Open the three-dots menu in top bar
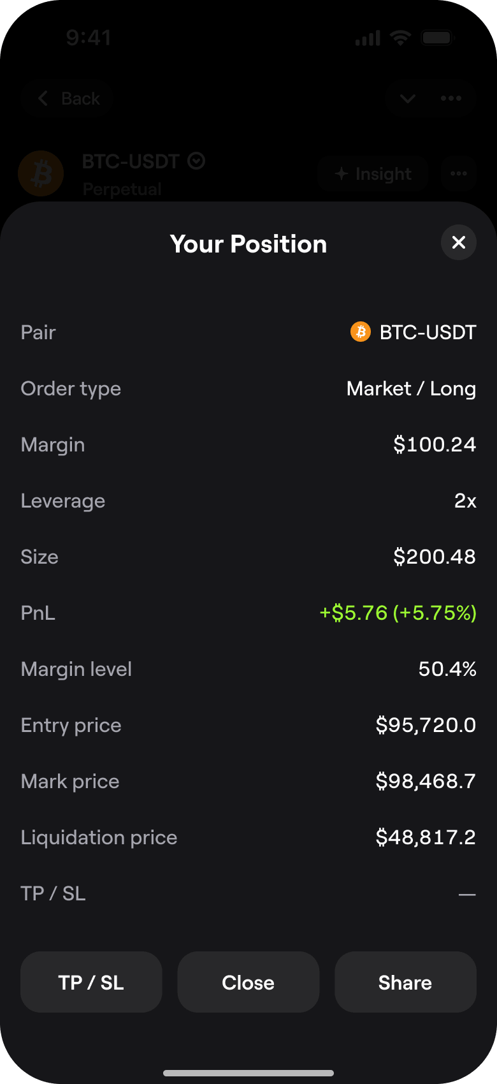This screenshot has width=497, height=1084. pos(451,99)
